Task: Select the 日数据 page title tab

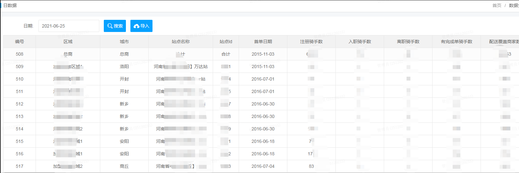Action: click(x=10, y=5)
